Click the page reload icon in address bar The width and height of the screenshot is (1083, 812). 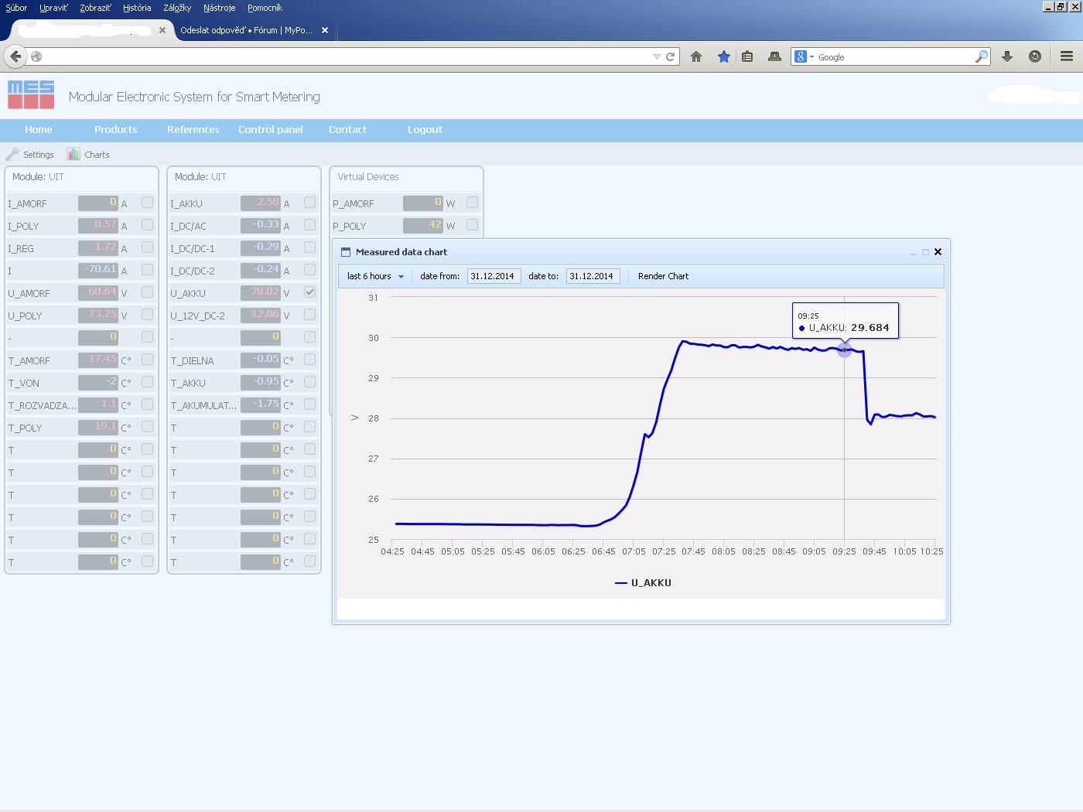(671, 56)
